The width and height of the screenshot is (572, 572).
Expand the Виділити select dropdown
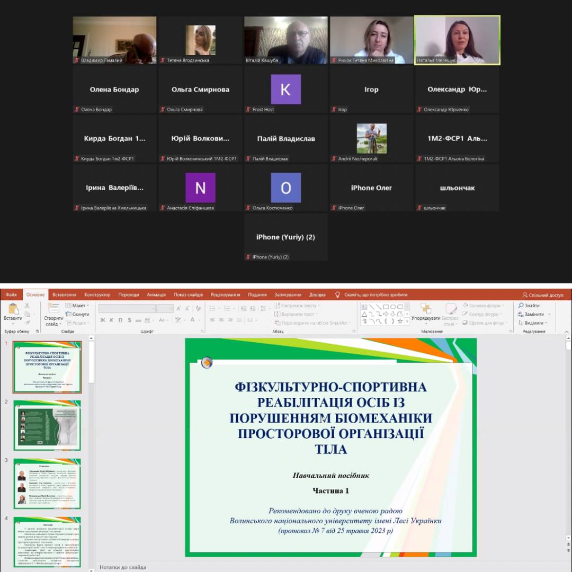pos(534,323)
